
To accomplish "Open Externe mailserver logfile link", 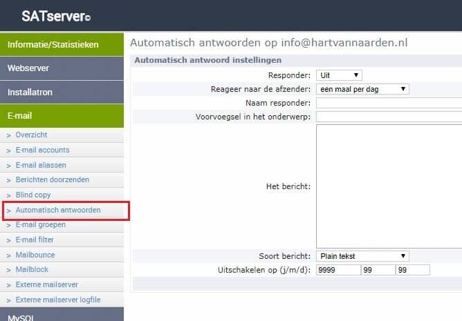I will (x=58, y=300).
